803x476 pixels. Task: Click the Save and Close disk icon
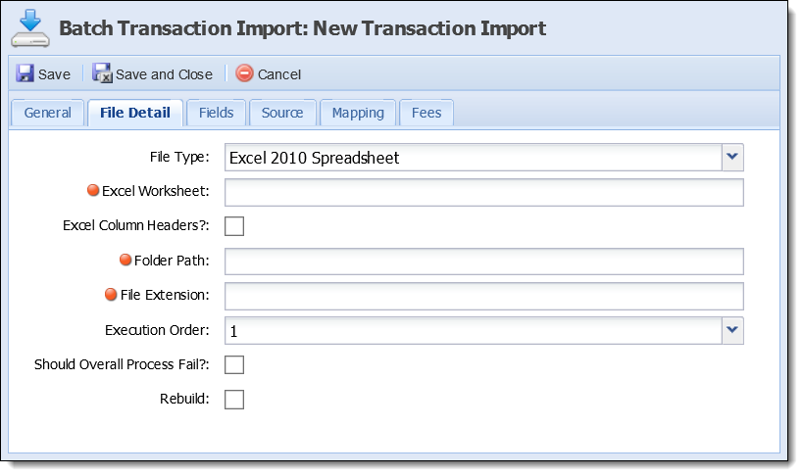[x=102, y=72]
